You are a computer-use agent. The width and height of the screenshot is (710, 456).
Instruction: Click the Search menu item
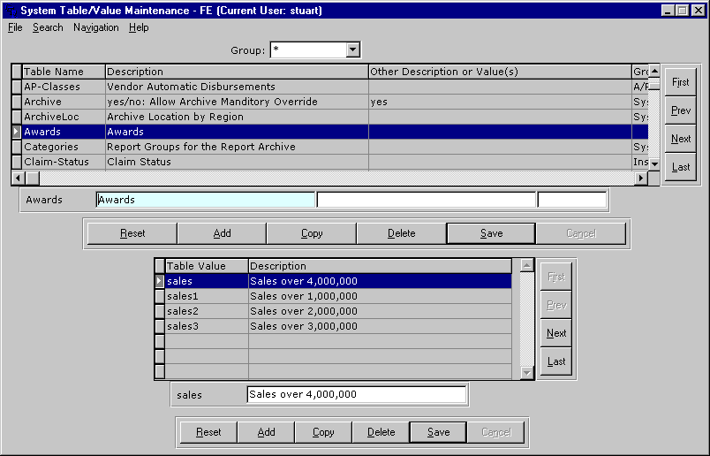48,27
